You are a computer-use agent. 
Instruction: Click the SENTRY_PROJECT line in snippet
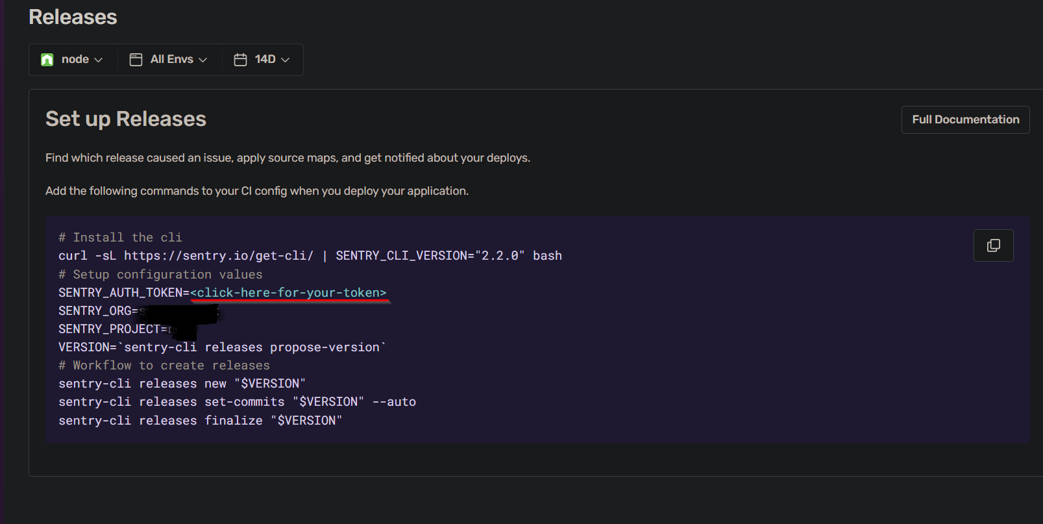coord(127,329)
